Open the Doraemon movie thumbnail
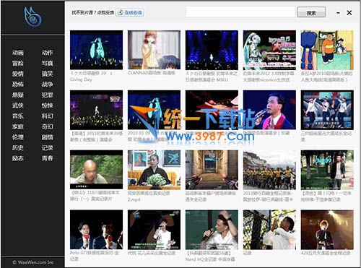The height and width of the screenshot is (268, 361). coord(327,50)
